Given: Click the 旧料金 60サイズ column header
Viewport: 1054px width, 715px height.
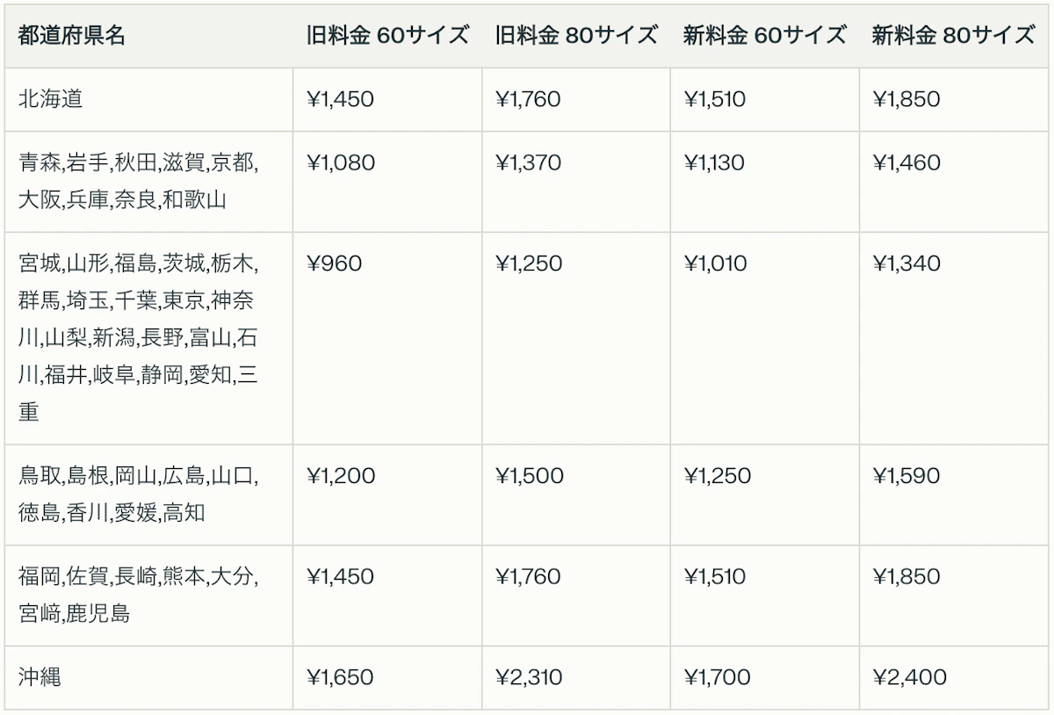Looking at the screenshot, I should pyautogui.click(x=387, y=35).
